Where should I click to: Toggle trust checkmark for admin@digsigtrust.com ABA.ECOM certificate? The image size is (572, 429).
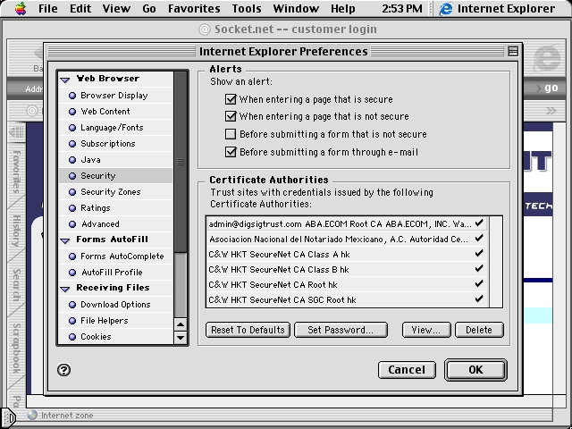tap(479, 223)
